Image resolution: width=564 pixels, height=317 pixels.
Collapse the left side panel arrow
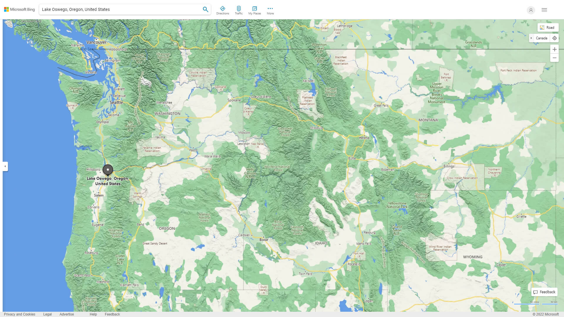tap(5, 166)
